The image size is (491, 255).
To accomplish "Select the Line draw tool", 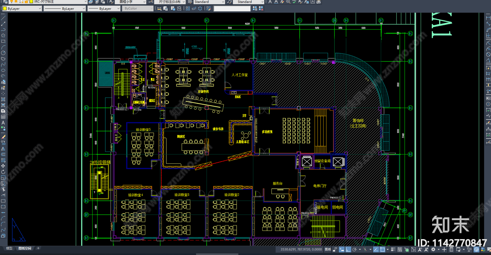I will click(x=3, y=18).
